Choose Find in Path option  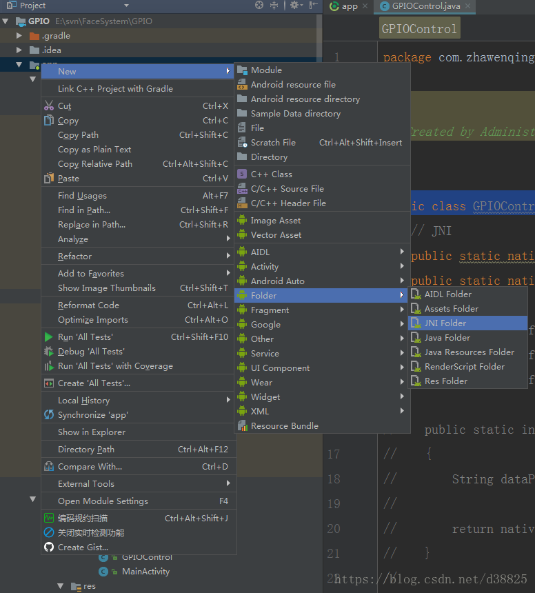(137, 210)
